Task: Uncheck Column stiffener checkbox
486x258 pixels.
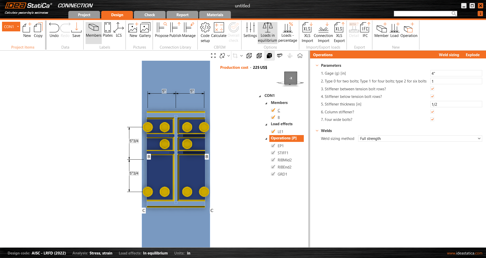Action: point(432,112)
